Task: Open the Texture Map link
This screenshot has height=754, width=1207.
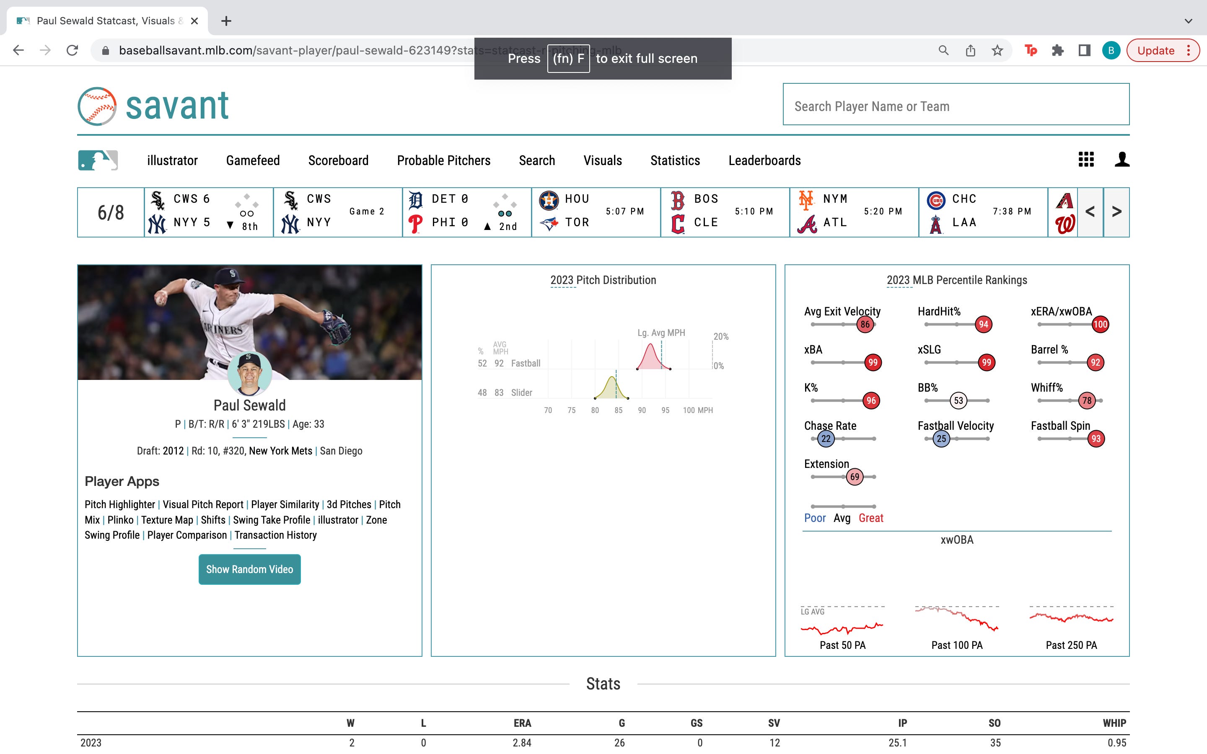Action: pyautogui.click(x=167, y=520)
